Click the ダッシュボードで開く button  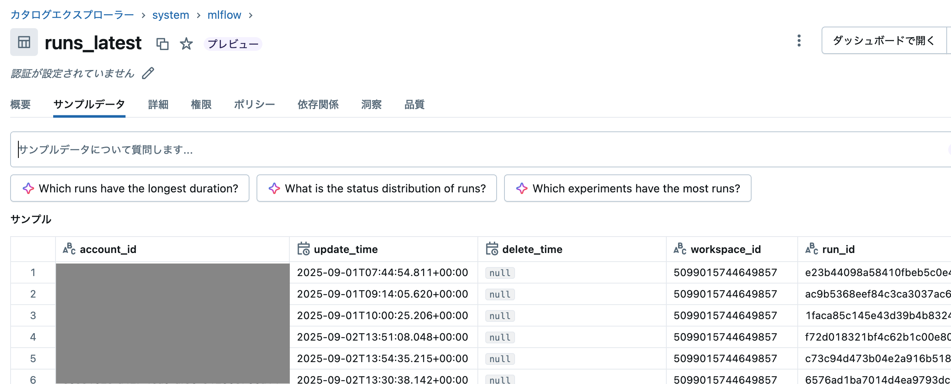[883, 40]
